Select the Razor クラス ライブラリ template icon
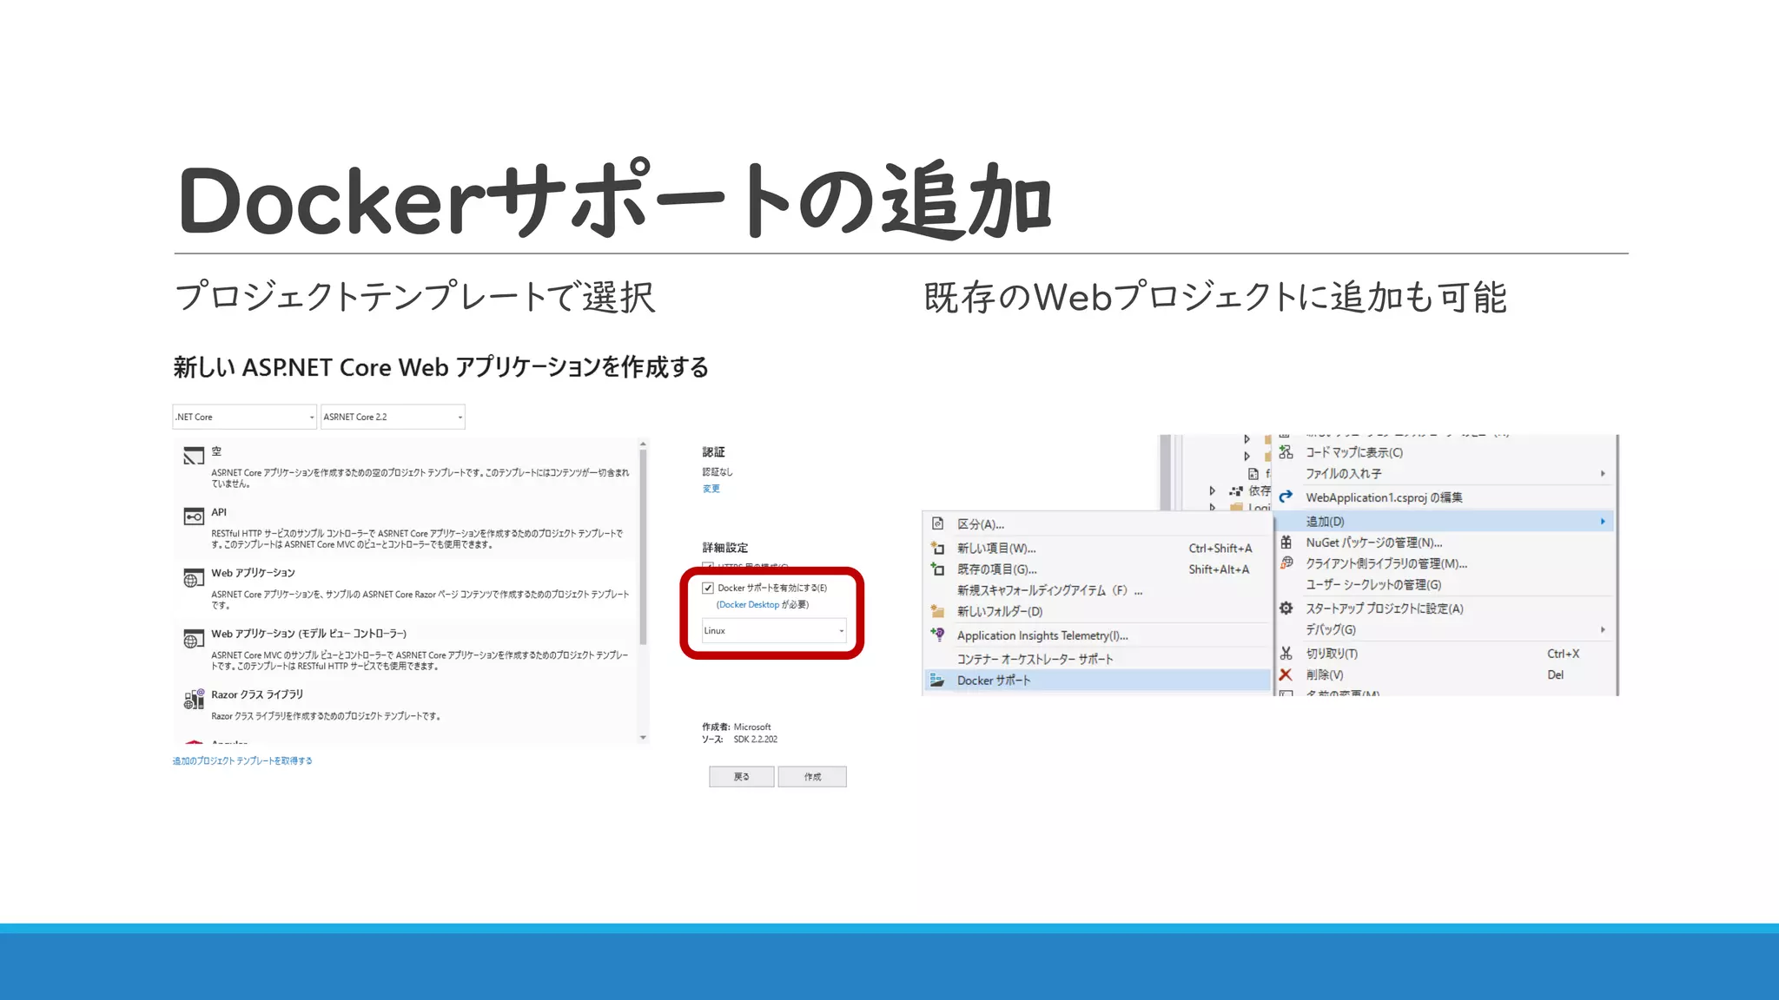 click(x=194, y=700)
